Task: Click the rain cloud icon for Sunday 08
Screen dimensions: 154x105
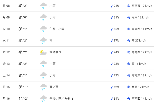Action: coord(43,6)
